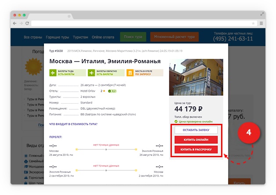
Task: Open the Online оплата page
Action: (103, 37)
